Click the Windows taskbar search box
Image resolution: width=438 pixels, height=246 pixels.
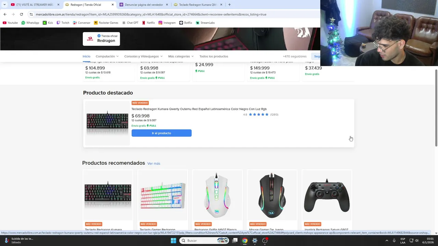click(x=204, y=241)
